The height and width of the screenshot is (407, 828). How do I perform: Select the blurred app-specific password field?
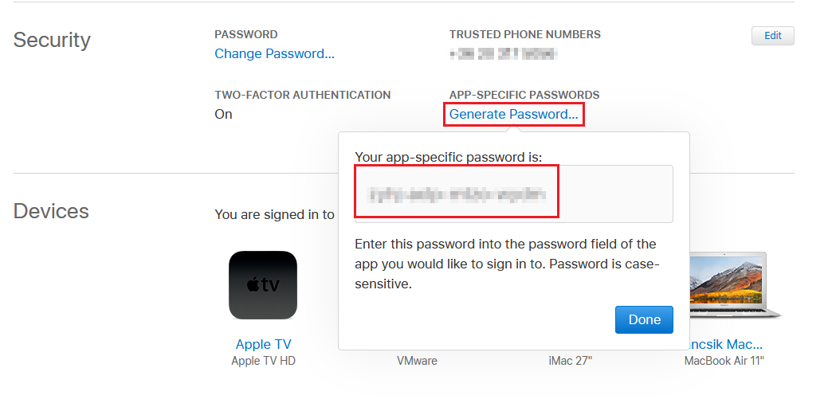click(514, 194)
